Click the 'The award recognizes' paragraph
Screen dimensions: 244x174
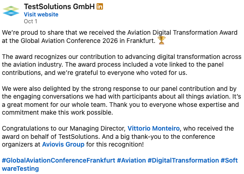(x=121, y=65)
